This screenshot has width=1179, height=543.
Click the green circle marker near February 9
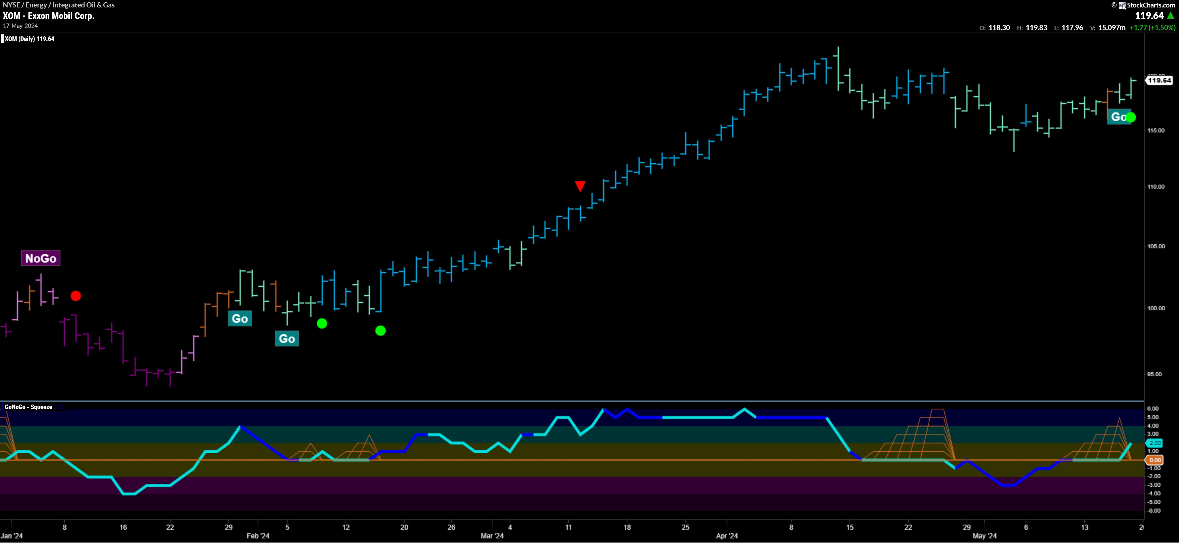click(x=322, y=324)
